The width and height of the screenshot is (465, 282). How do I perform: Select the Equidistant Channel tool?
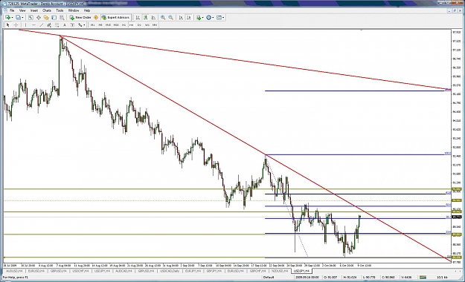tap(49, 24)
